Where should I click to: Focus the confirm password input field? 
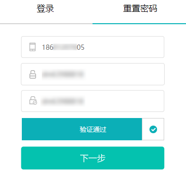click(x=93, y=101)
